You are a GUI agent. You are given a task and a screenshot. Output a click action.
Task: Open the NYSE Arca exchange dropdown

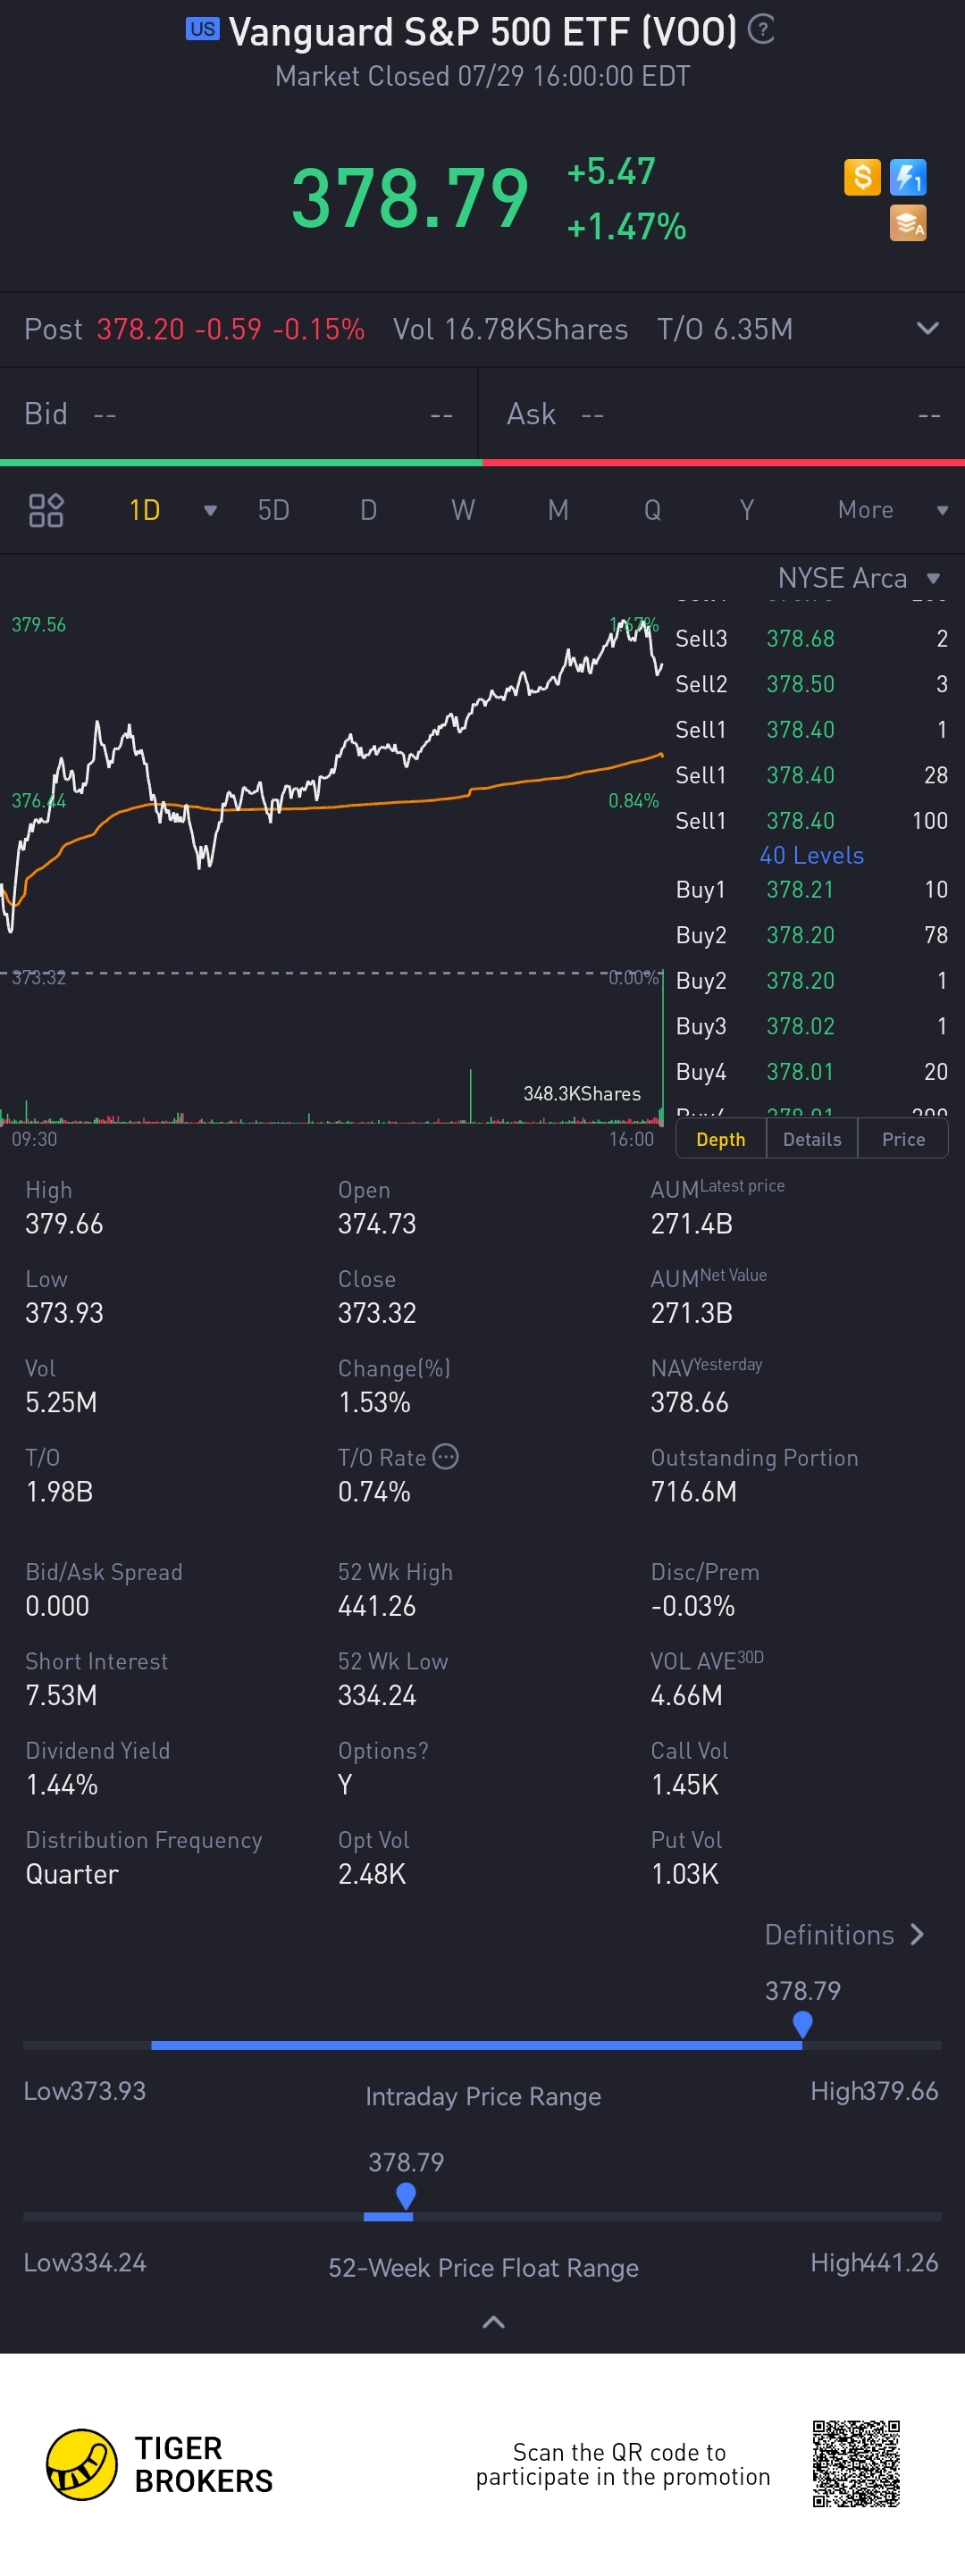pos(933,579)
